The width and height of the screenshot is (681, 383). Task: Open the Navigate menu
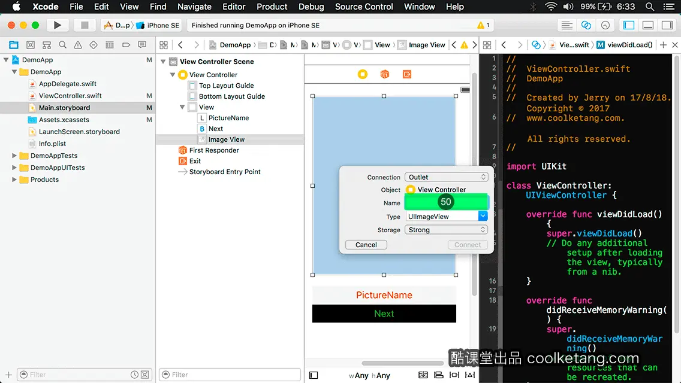194,7
